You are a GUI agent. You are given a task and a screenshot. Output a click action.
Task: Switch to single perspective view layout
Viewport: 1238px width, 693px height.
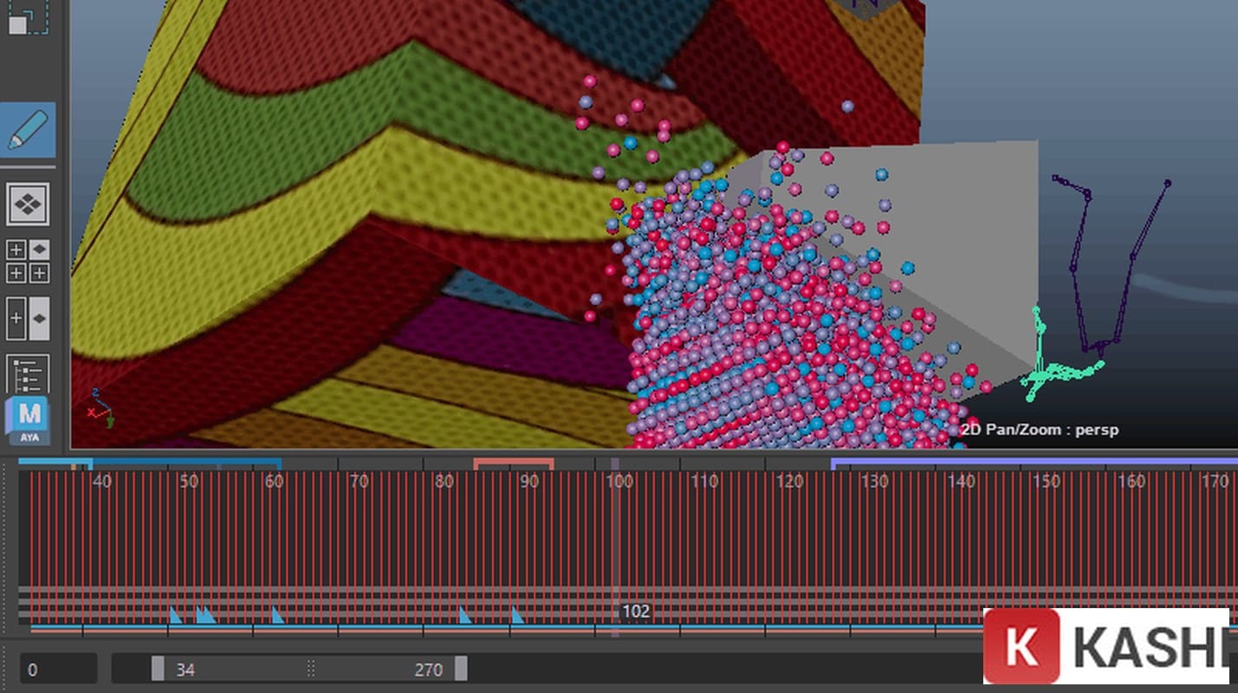coord(28,204)
